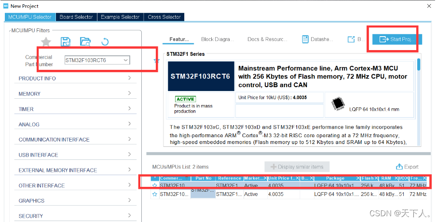Sort by Commercial Part column header
Image resolution: width=437 pixels, height=222 pixels.
(x=174, y=178)
